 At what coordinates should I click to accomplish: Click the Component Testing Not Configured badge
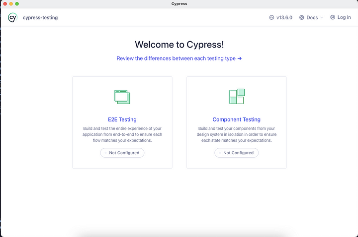pyautogui.click(x=236, y=153)
